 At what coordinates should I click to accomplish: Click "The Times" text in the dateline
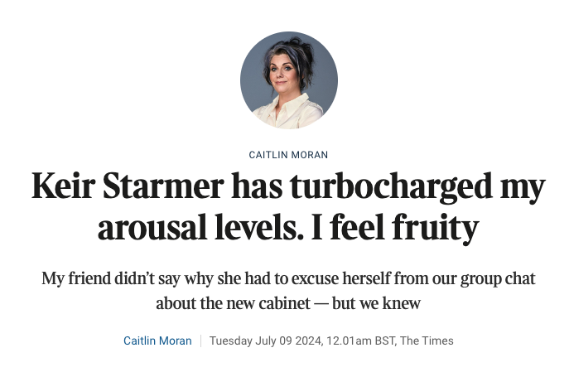click(427, 341)
